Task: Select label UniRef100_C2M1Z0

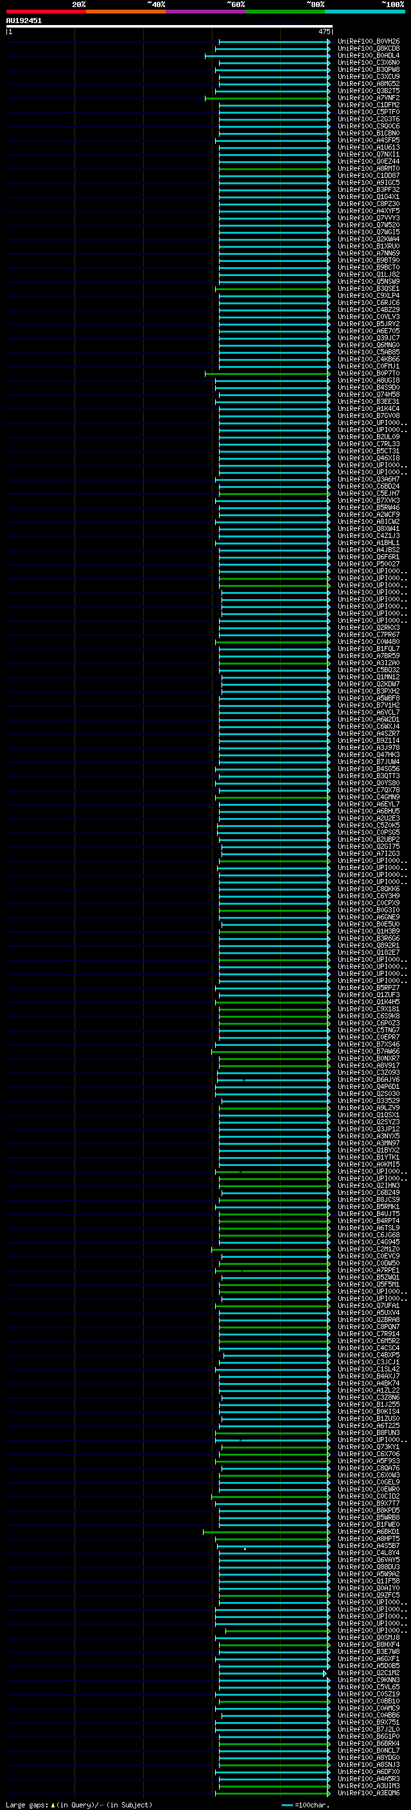Action: coord(369,1249)
